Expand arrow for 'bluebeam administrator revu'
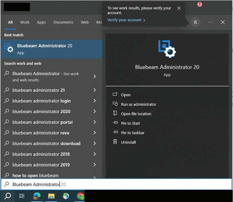 [95, 133]
